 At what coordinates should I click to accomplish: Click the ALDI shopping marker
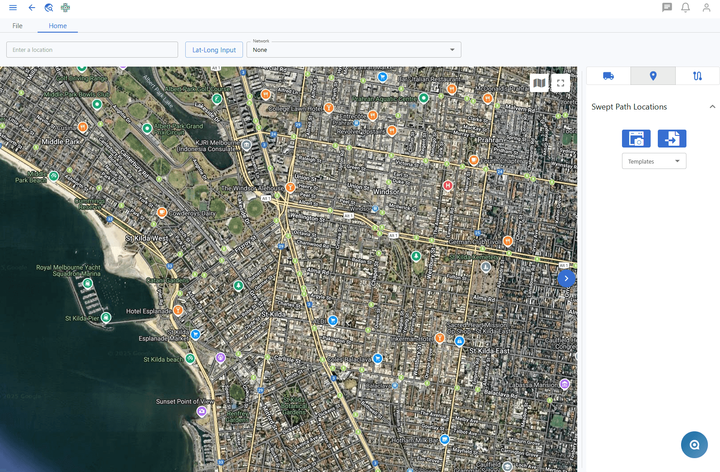pos(332,320)
